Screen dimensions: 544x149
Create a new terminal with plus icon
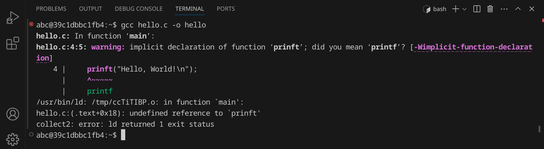455,9
